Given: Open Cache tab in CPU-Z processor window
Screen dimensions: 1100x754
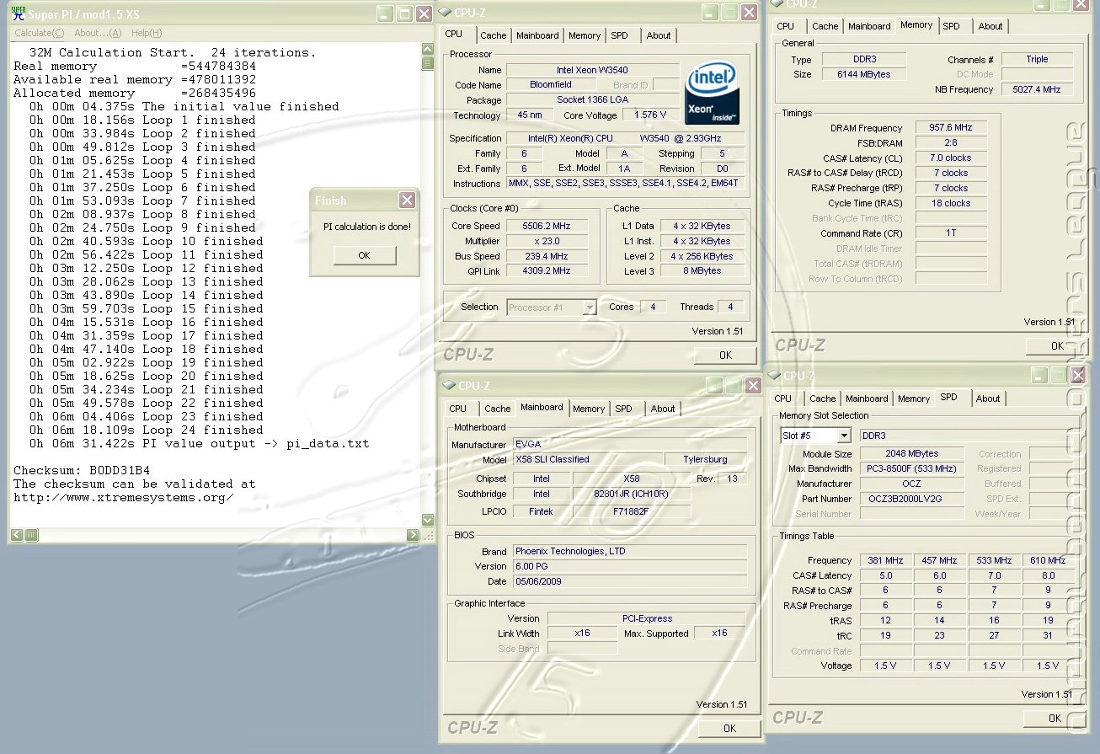Looking at the screenshot, I should [494, 35].
